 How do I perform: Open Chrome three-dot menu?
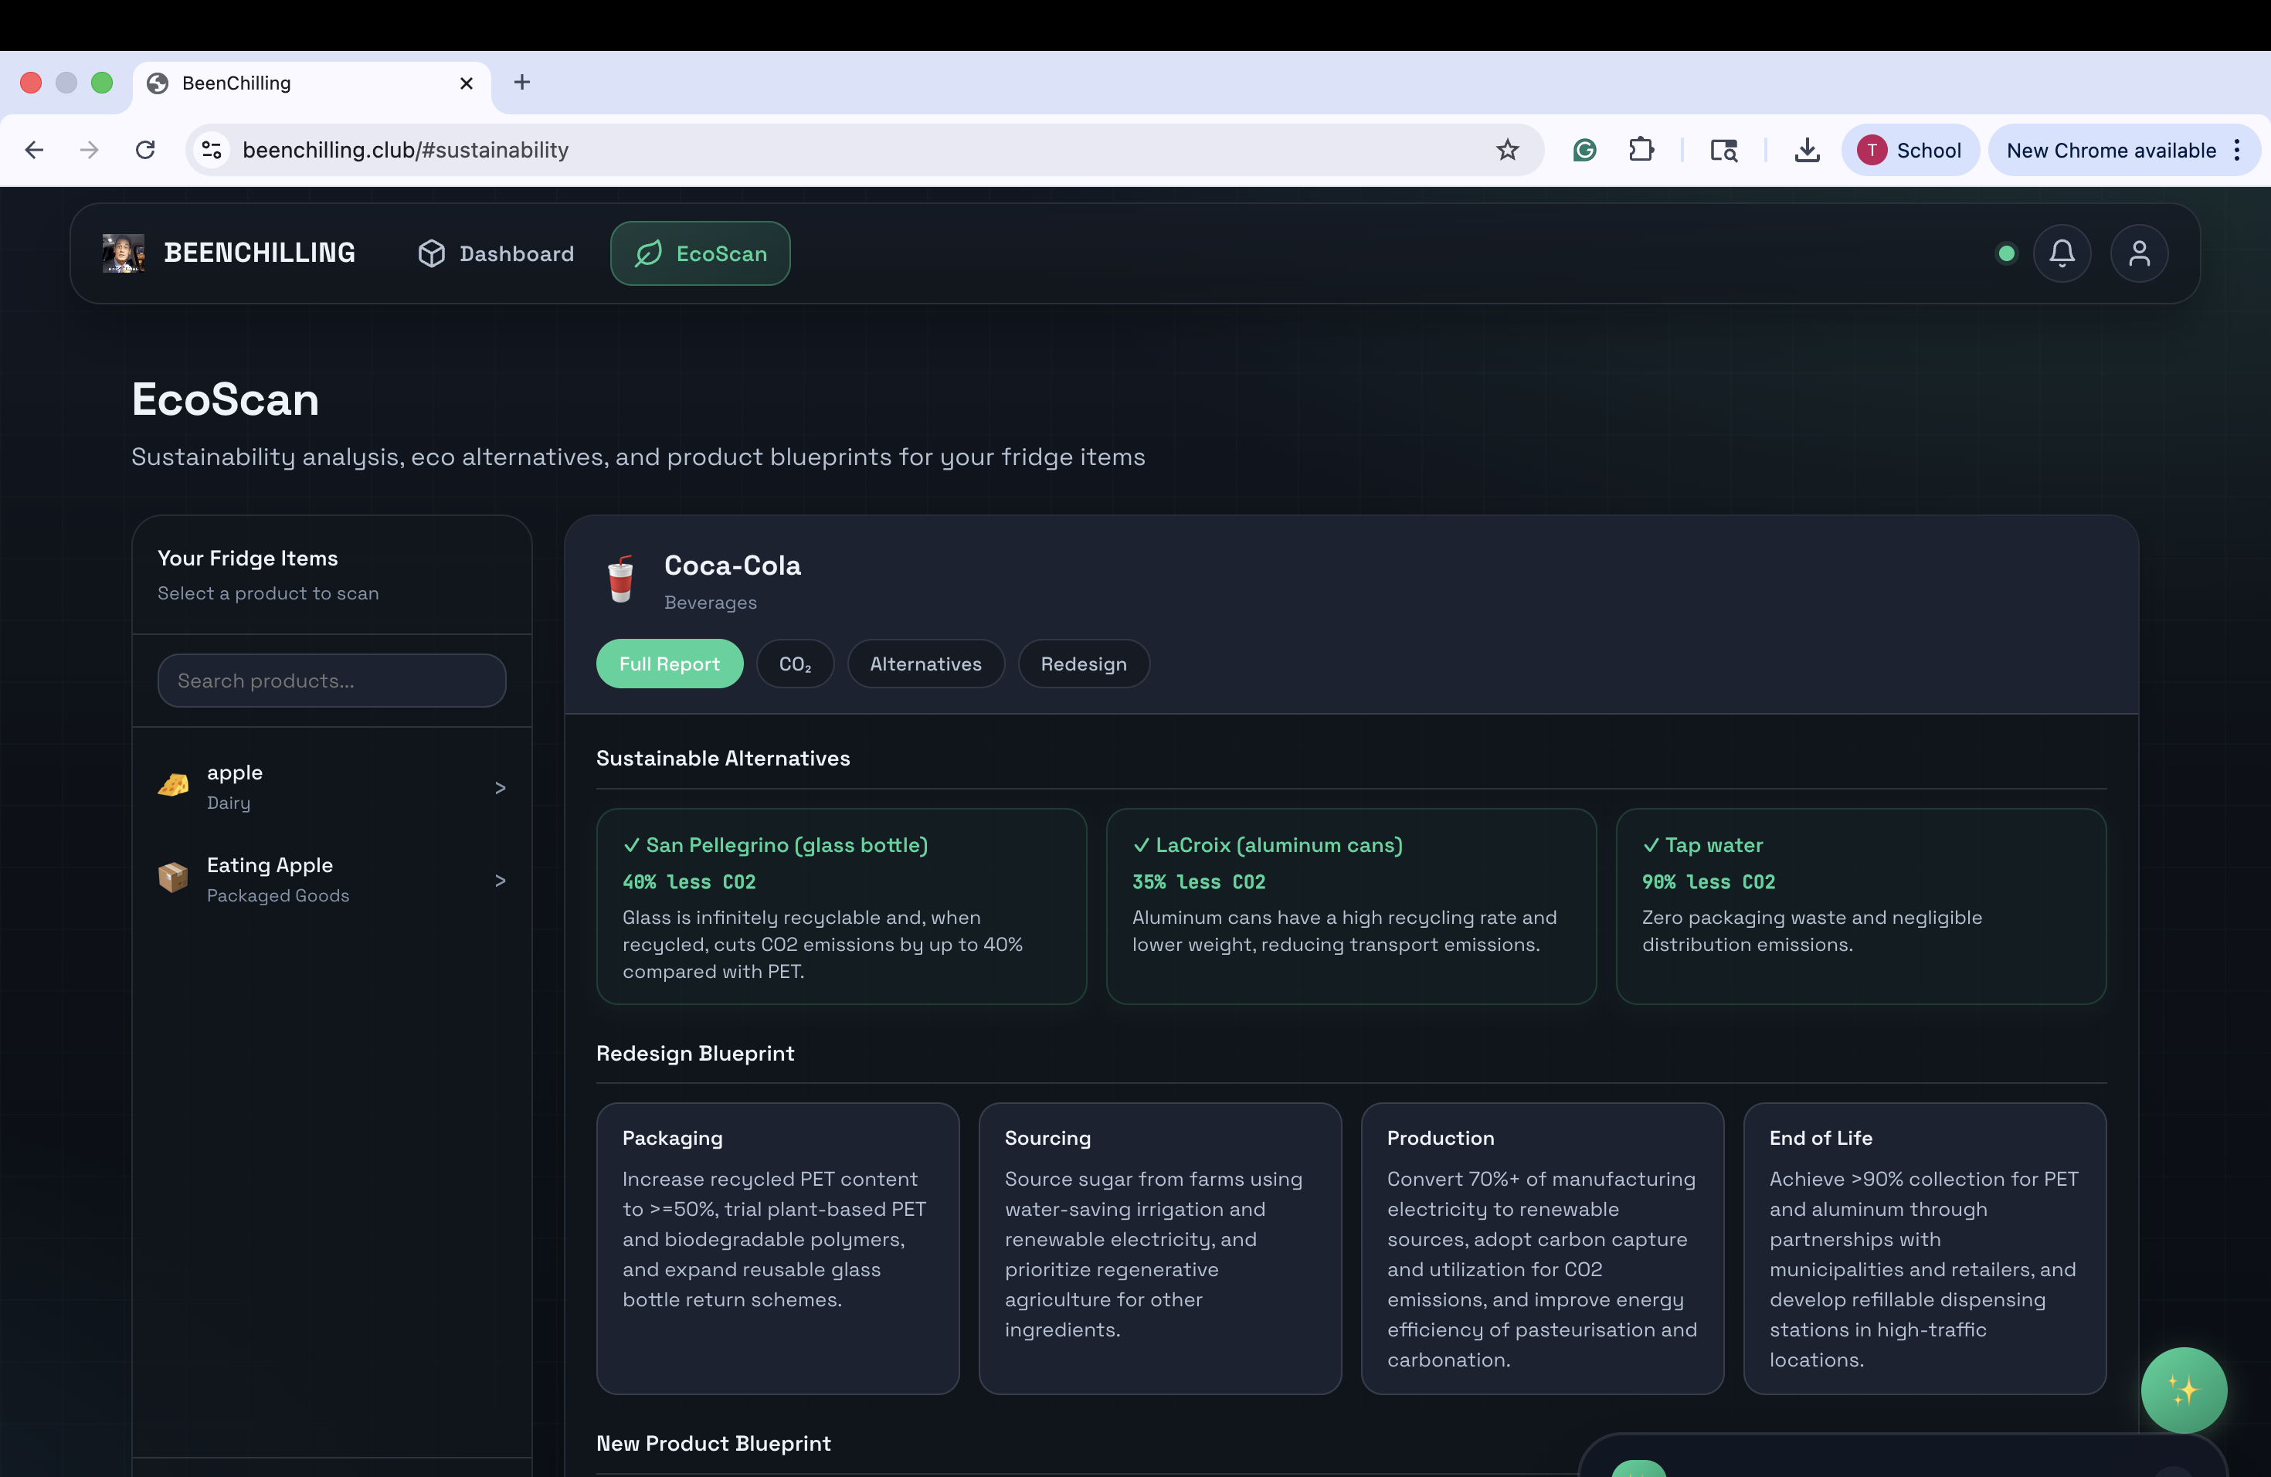tap(2237, 150)
